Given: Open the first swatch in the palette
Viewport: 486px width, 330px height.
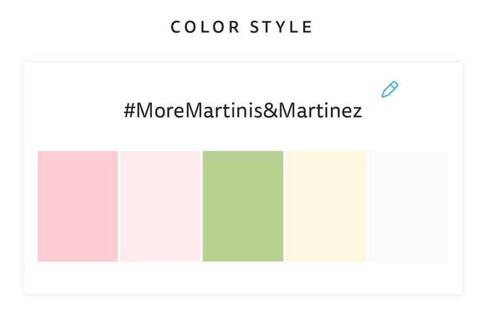Looking at the screenshot, I should pyautogui.click(x=78, y=206).
